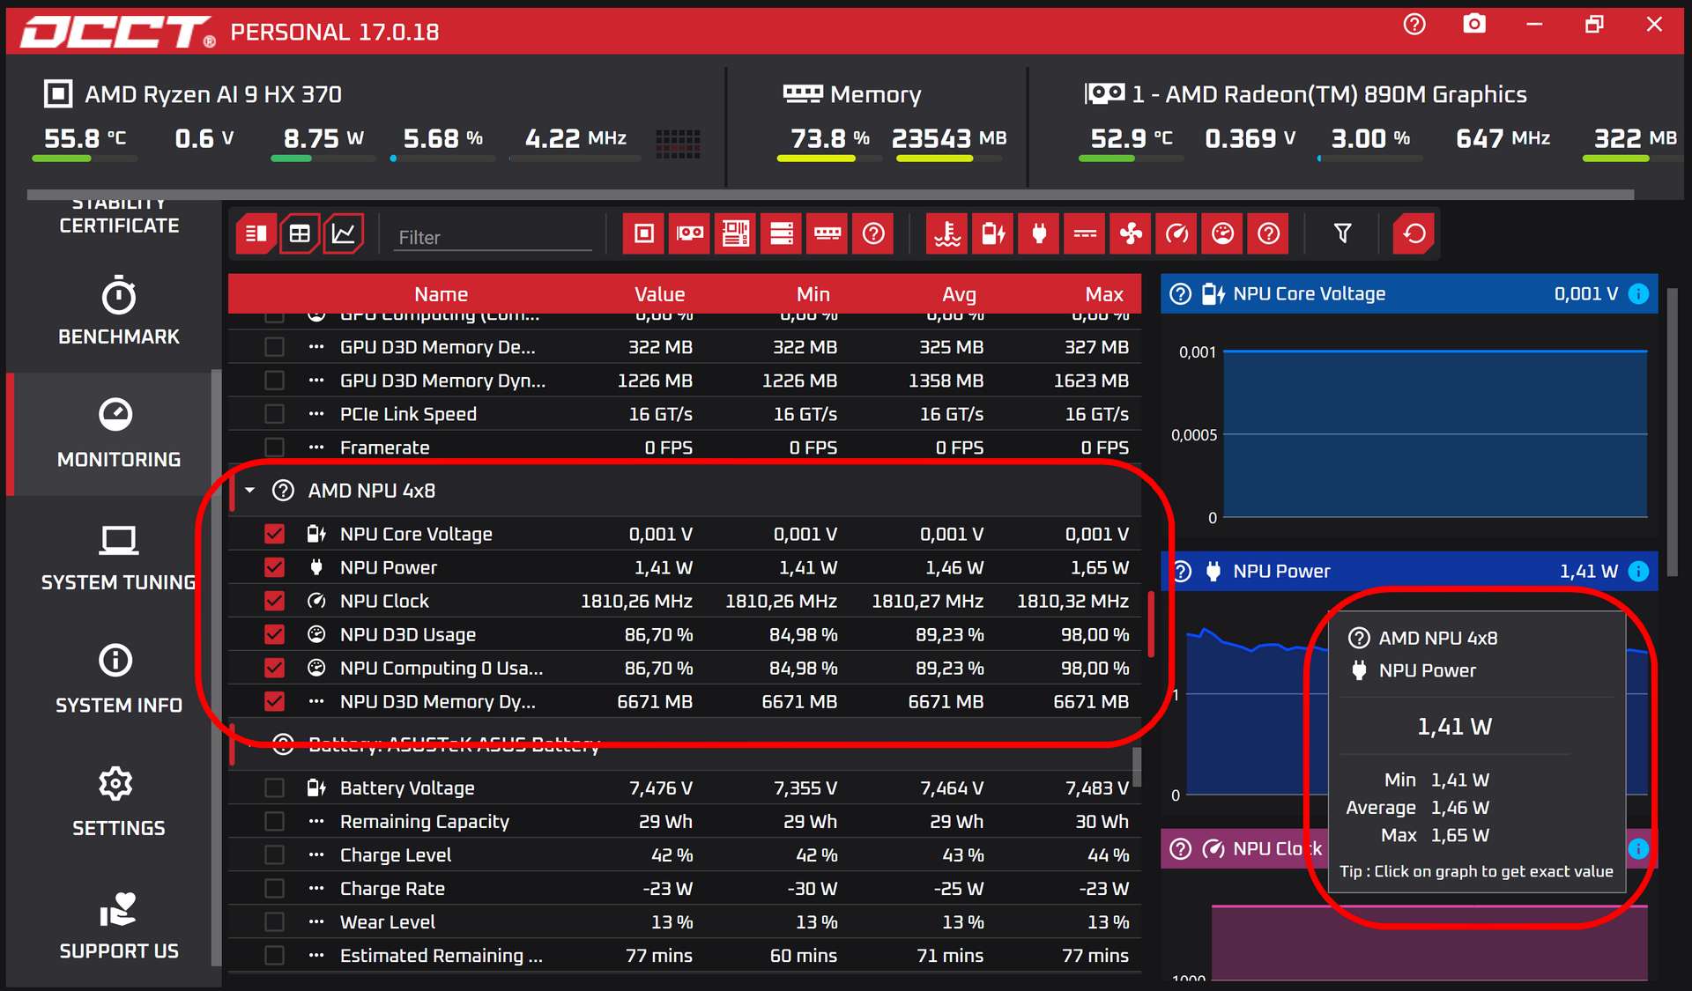Toggle the unknown sensor type filter
This screenshot has width=1692, height=991.
point(1268,233)
